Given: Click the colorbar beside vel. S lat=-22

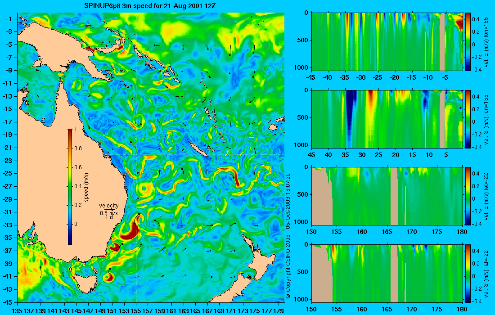Looking at the screenshot, I should 468,273.
